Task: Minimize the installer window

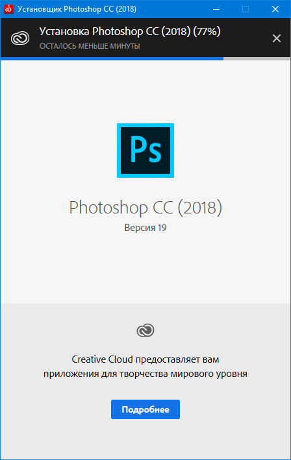Action: click(216, 9)
